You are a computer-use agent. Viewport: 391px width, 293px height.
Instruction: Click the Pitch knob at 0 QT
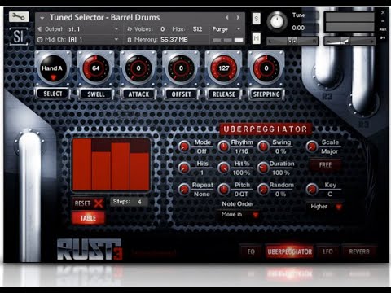[x=223, y=190]
